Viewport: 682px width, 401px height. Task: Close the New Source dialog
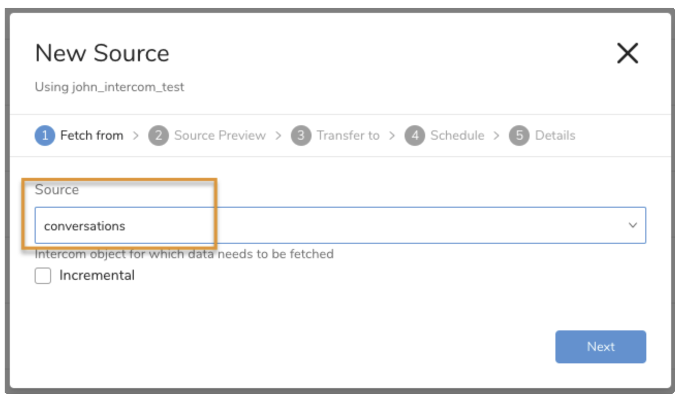point(627,53)
